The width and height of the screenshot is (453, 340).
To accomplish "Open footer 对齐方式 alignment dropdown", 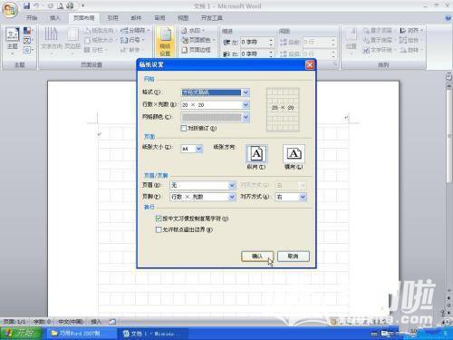I will [x=303, y=197].
